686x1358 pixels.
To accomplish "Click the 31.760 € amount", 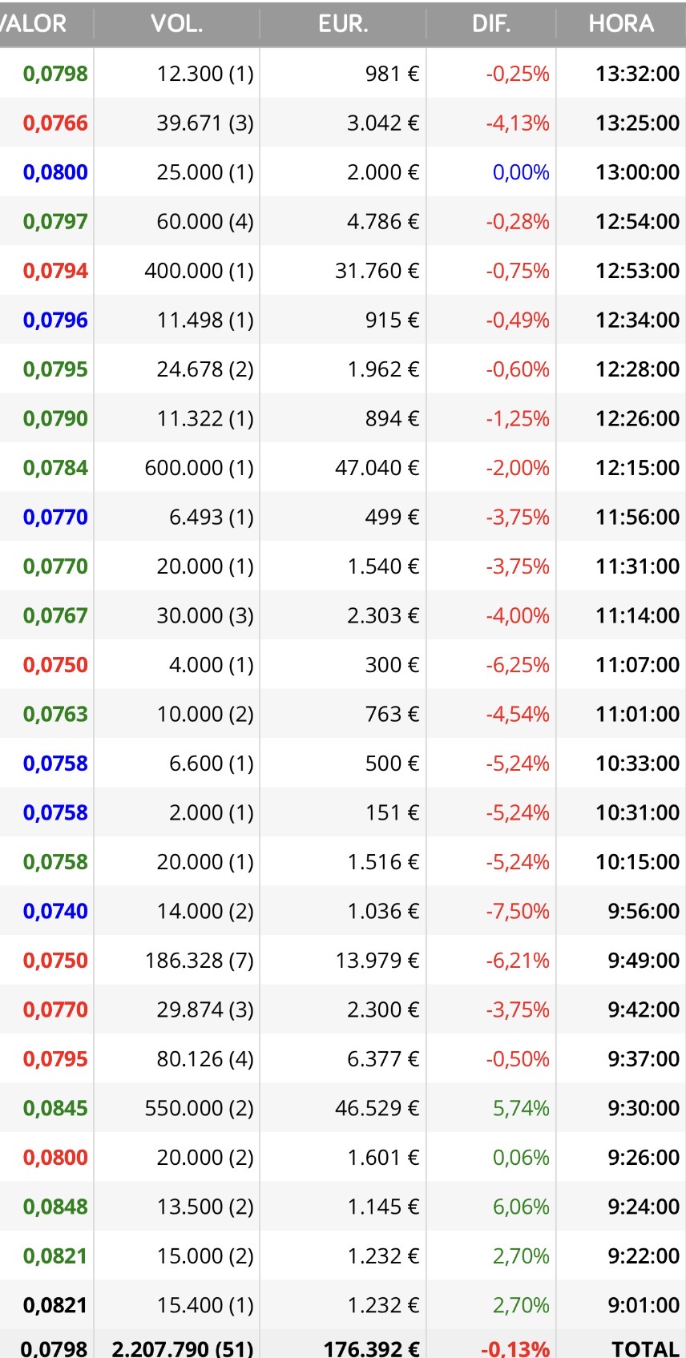I will 377,271.
